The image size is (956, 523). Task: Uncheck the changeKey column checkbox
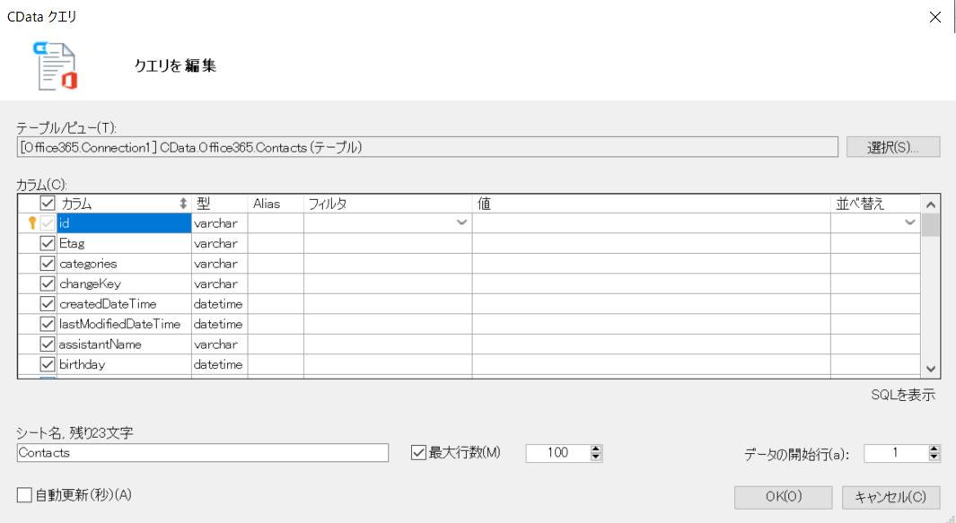(x=47, y=283)
